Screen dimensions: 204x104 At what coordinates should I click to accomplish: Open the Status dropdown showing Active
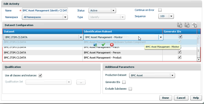[102, 11]
